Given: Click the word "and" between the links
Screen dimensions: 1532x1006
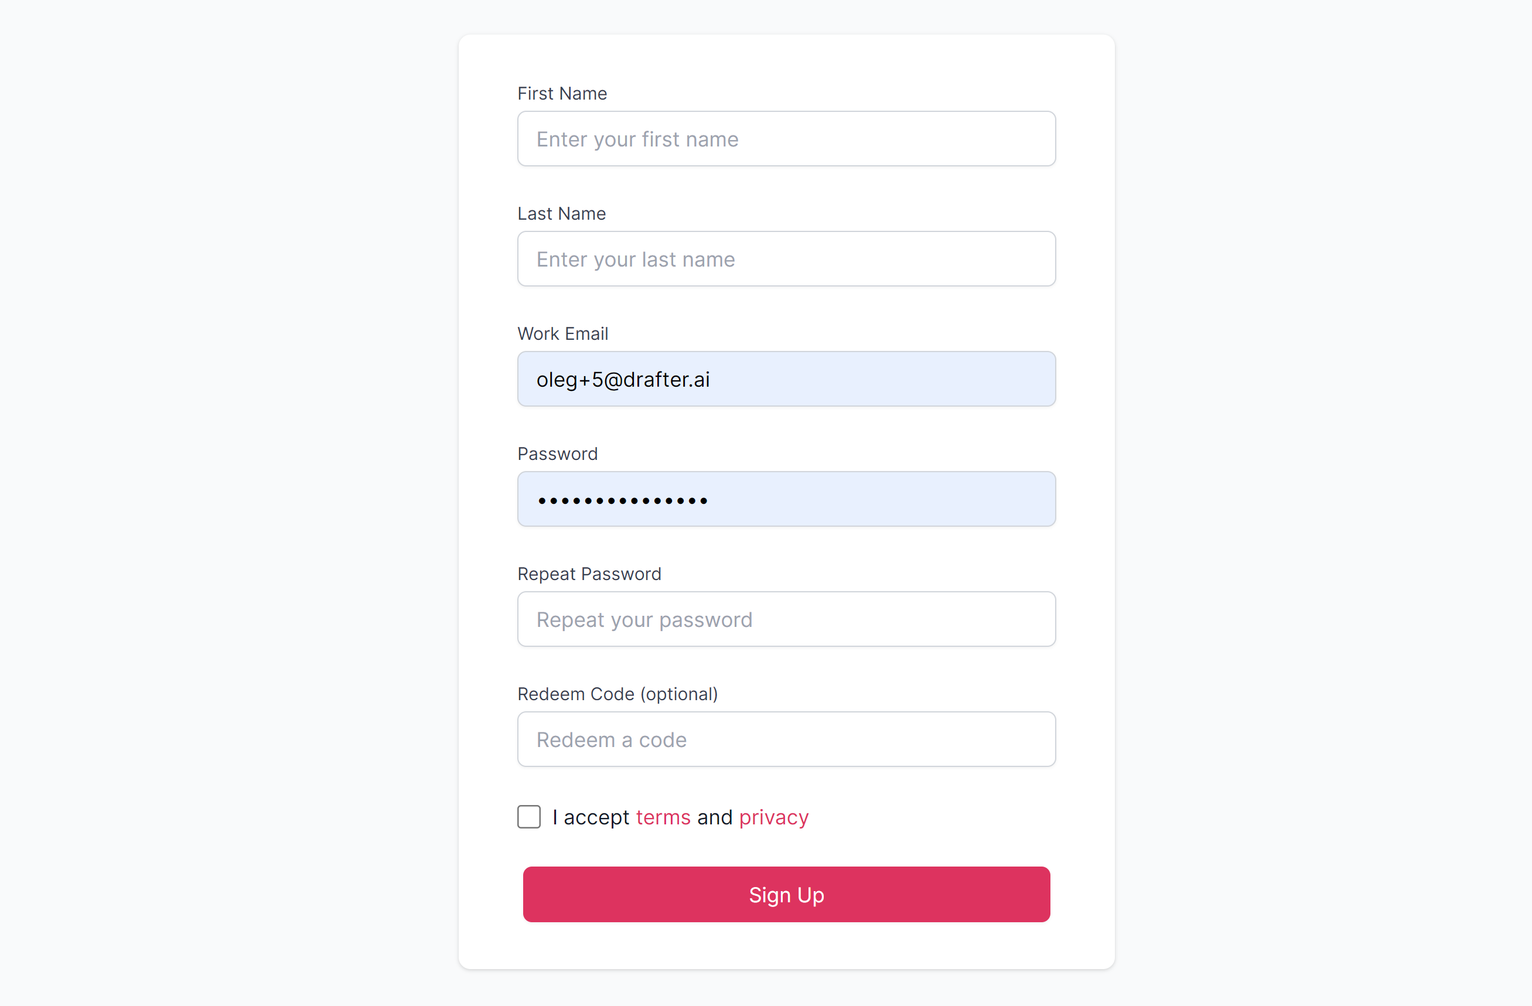Looking at the screenshot, I should coord(715,817).
